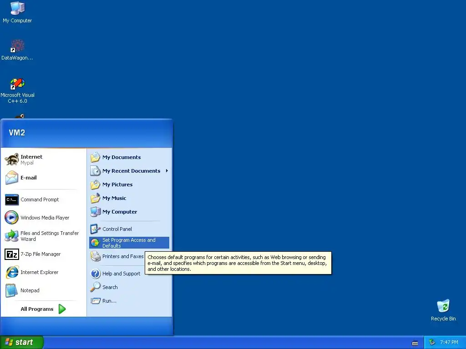The width and height of the screenshot is (466, 349).
Task: Open My Pictures folder
Action: [x=129, y=184]
